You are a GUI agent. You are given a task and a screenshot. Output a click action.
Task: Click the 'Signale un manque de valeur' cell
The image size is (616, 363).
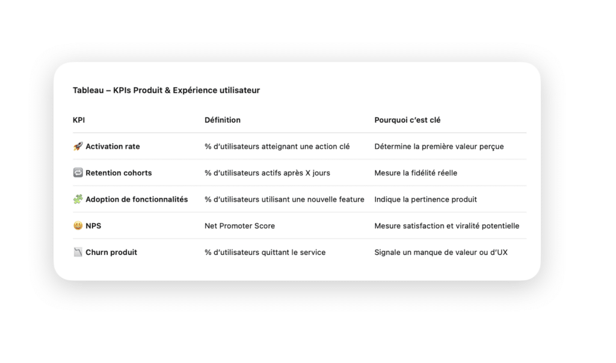(441, 252)
